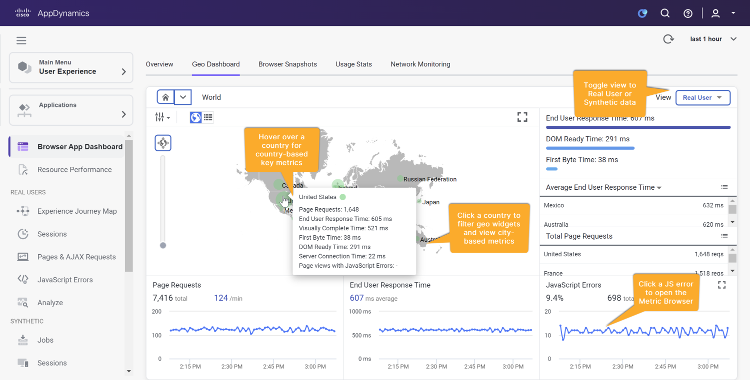Click Browser App Dashboard icon
This screenshot has height=380, width=750.
(x=23, y=147)
